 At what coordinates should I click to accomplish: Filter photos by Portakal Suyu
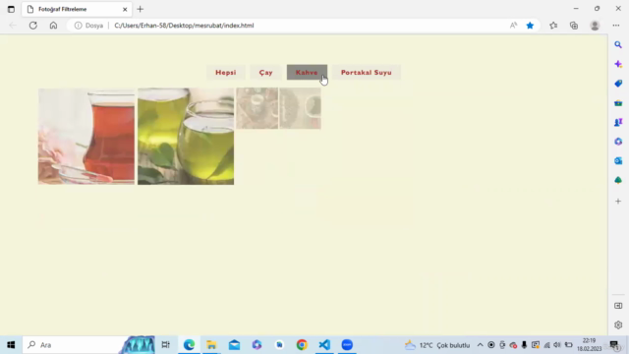pos(367,72)
